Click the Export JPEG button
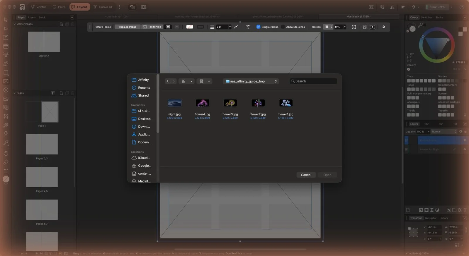Image resolution: width=469 pixels, height=256 pixels. 437,7
